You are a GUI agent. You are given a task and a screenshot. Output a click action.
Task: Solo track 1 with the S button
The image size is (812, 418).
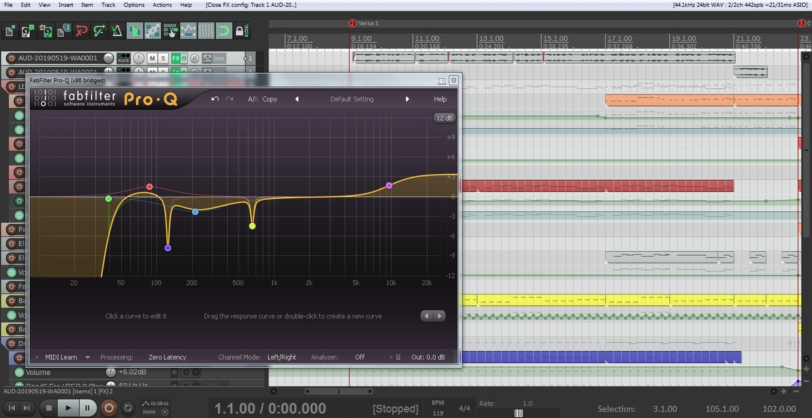(x=163, y=58)
